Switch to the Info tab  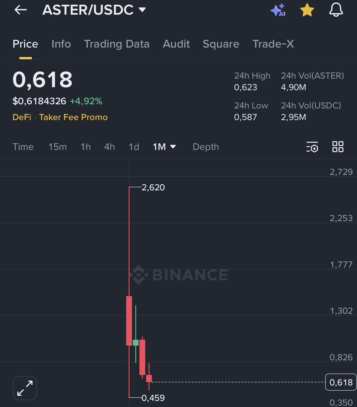click(61, 44)
